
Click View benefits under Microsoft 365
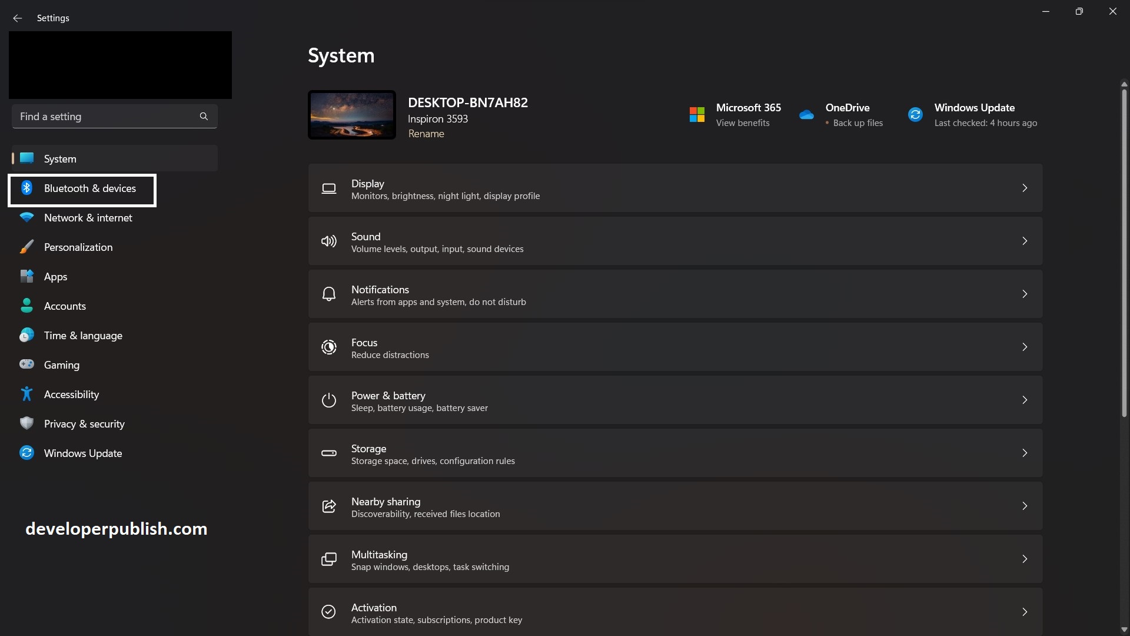742,123
